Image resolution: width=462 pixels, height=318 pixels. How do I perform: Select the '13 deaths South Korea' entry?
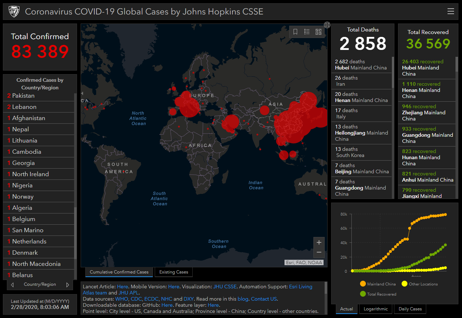(x=362, y=152)
